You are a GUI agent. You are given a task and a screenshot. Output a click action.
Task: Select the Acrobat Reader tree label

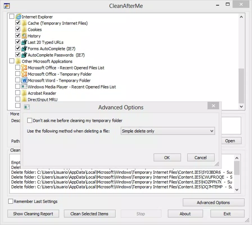pyautogui.click(x=42, y=93)
